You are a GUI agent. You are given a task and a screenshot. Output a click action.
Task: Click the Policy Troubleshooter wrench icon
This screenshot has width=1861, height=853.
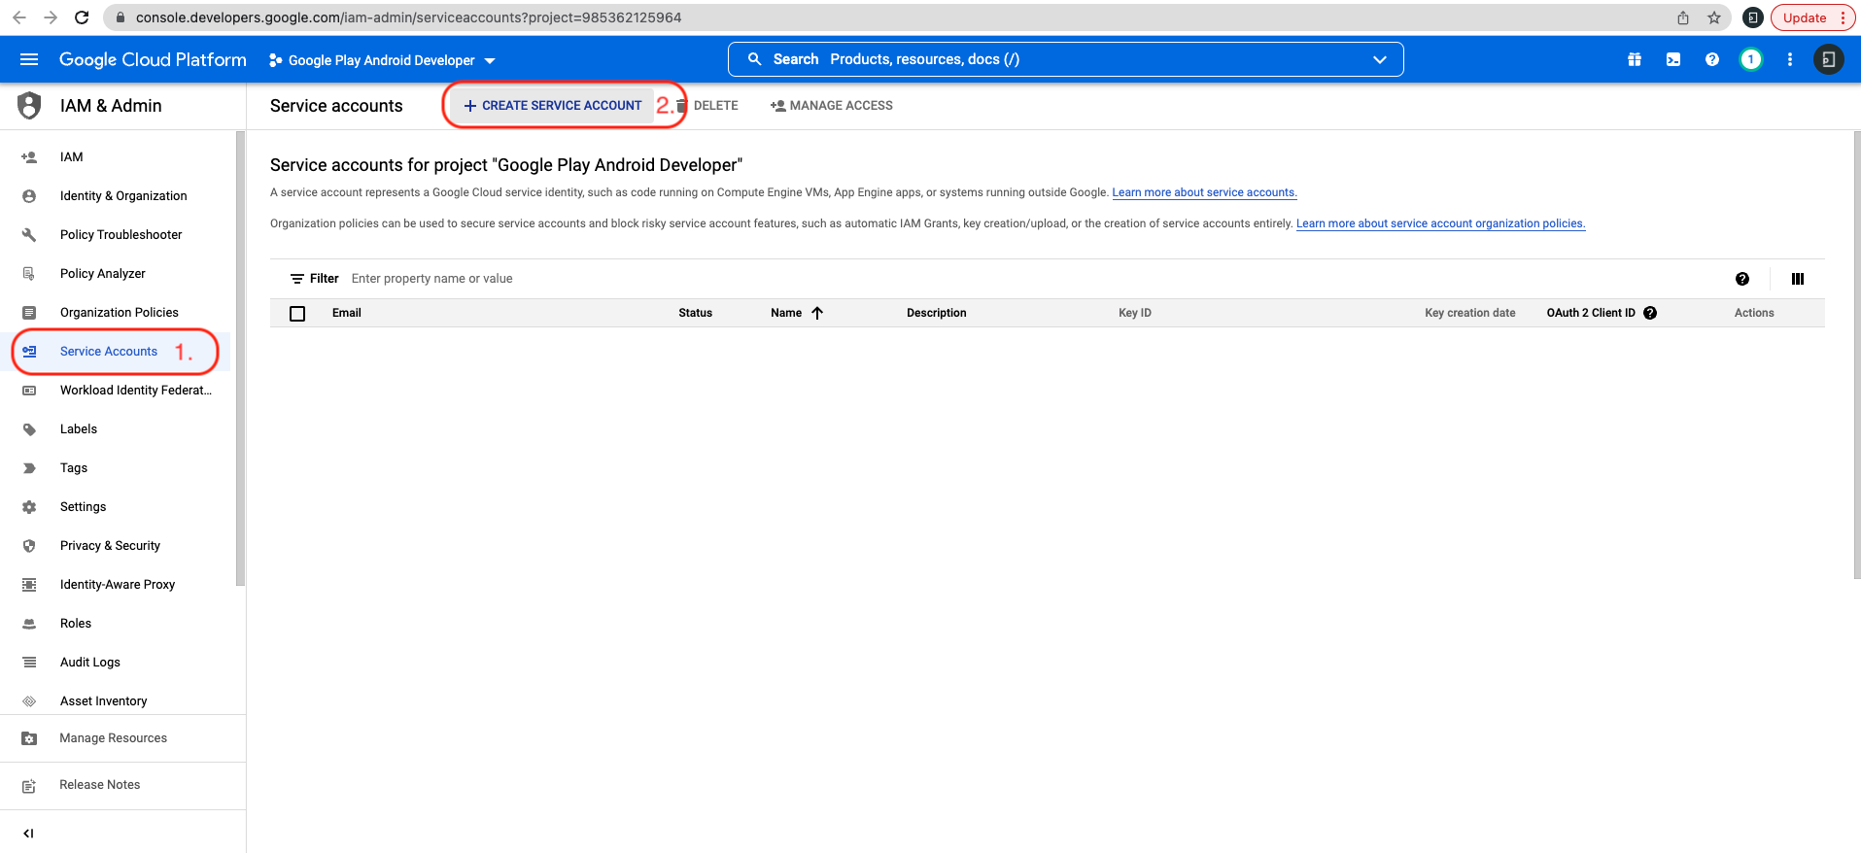[29, 234]
